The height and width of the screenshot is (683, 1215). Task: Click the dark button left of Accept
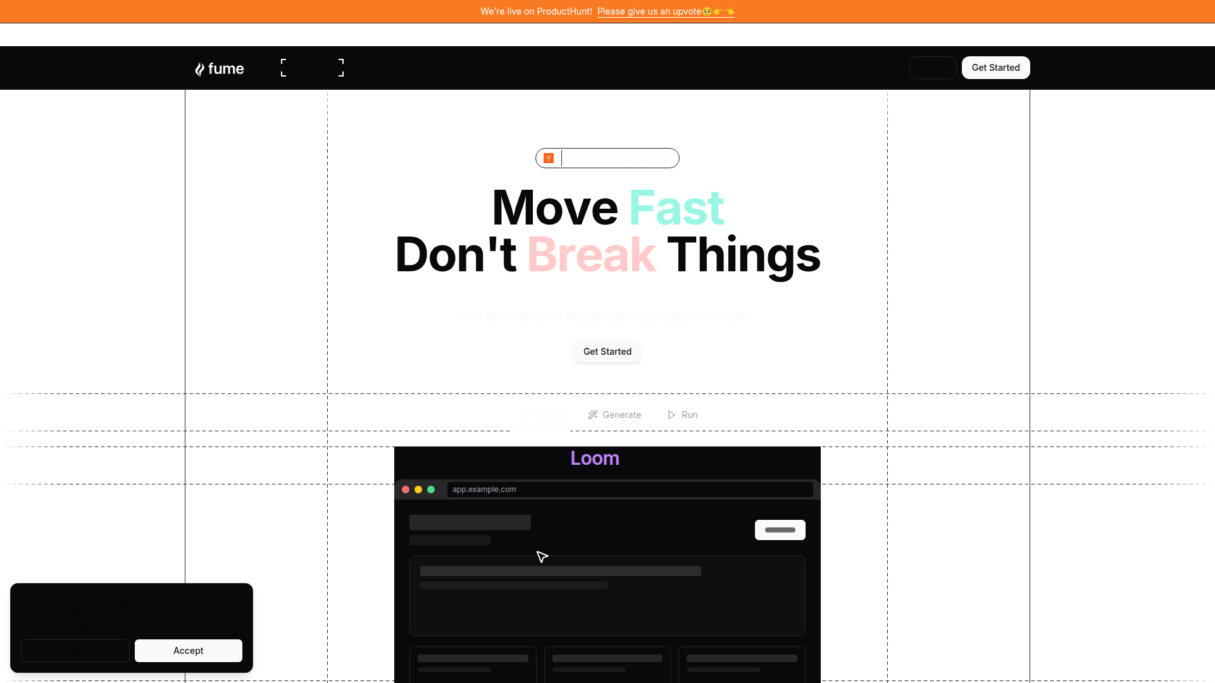point(75,651)
